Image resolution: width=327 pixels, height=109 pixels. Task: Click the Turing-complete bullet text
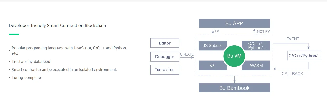click(x=26, y=78)
